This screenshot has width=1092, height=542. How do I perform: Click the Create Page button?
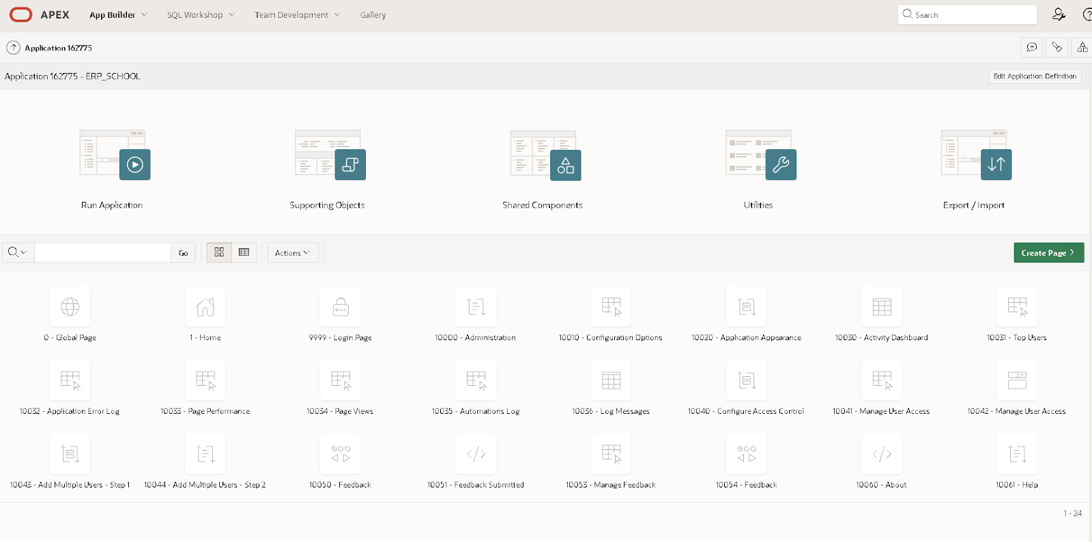coord(1048,252)
